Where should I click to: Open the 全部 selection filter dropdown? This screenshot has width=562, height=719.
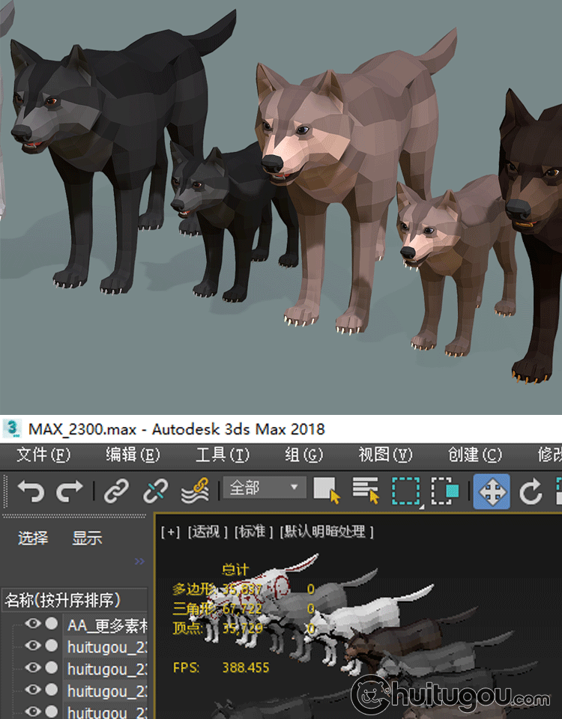click(264, 488)
